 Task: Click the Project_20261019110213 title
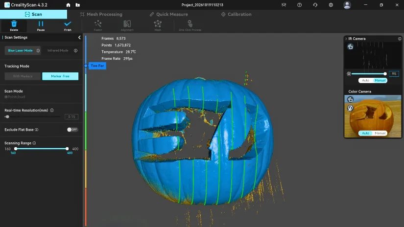[202, 5]
